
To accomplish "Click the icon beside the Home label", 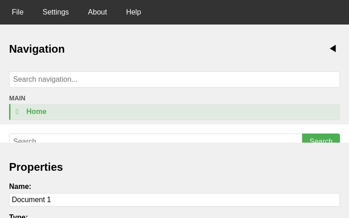I will (17, 112).
